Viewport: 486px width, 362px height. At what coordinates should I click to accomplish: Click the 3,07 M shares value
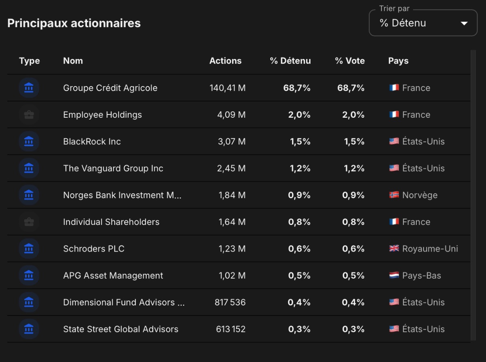pyautogui.click(x=232, y=142)
